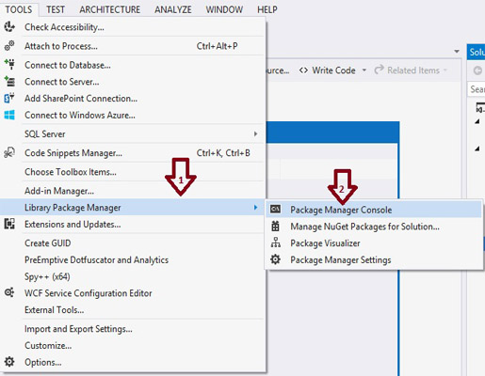Image resolution: width=485 pixels, height=376 pixels.
Task: Click the Check Accessibility icon
Action: pos(9,27)
